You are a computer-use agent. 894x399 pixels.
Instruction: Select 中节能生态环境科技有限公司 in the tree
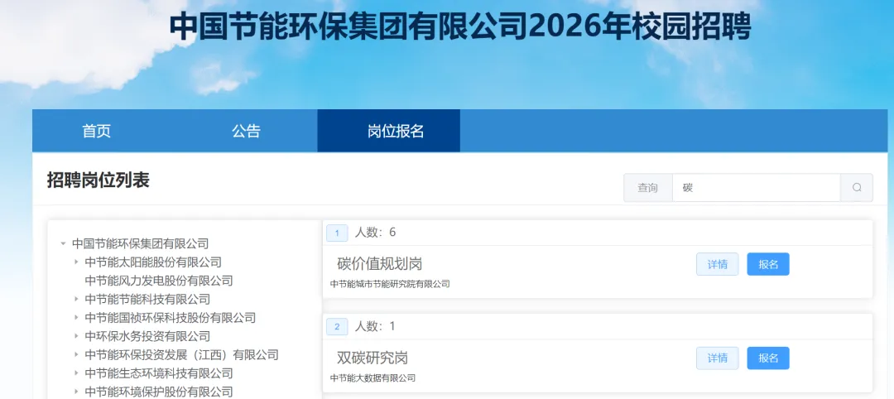158,373
